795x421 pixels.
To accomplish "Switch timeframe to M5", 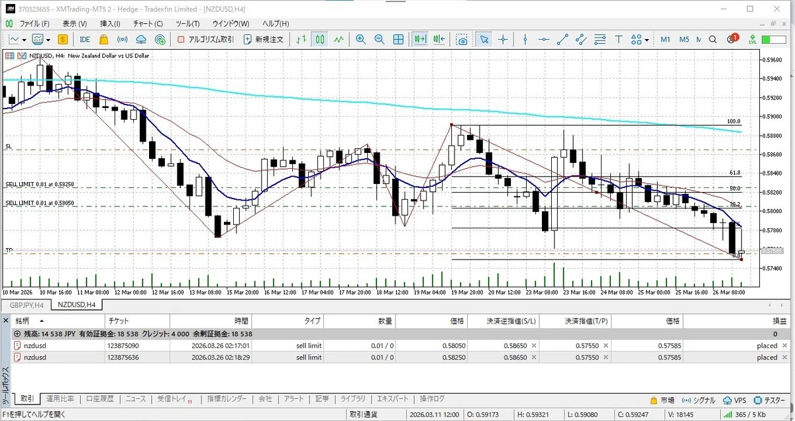I will [684, 39].
